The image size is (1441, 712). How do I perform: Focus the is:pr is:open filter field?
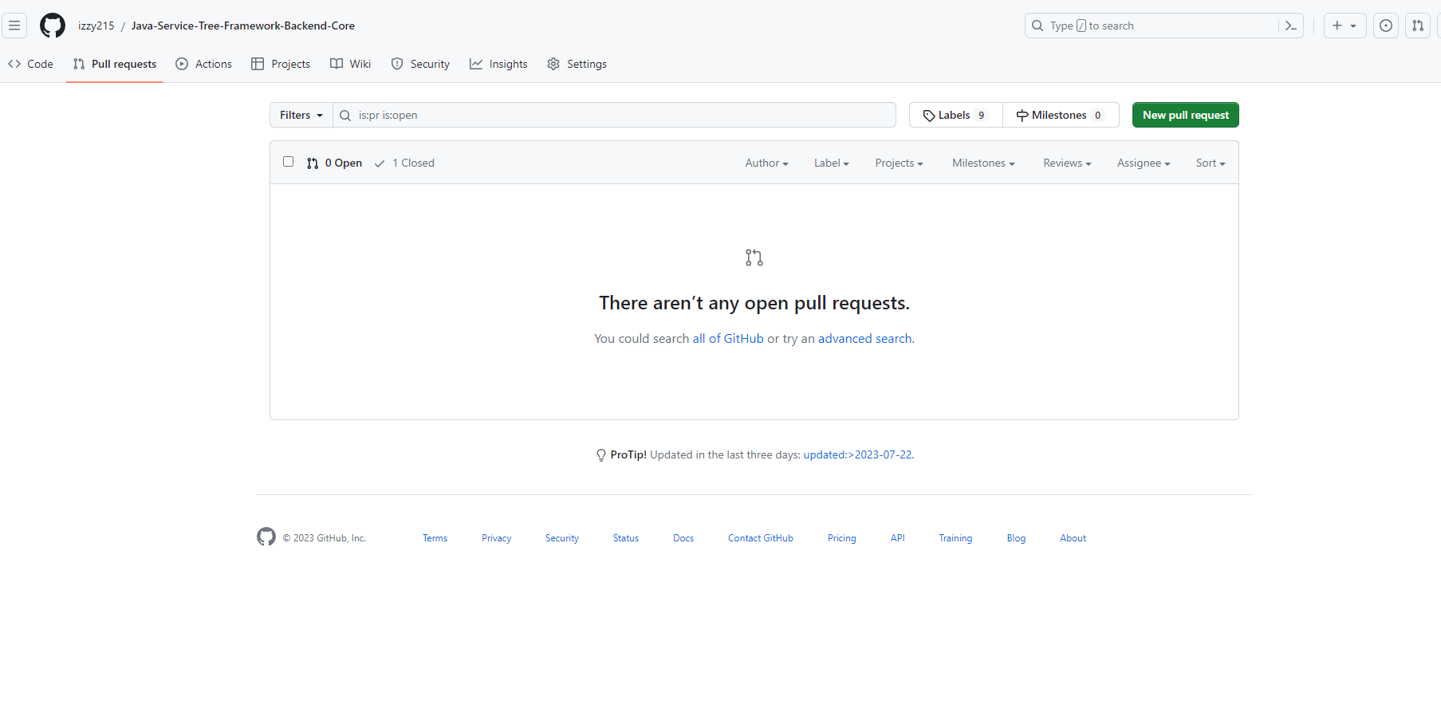(x=614, y=115)
